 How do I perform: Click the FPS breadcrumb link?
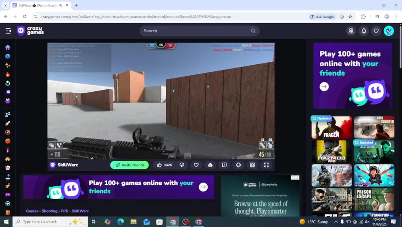64,211
